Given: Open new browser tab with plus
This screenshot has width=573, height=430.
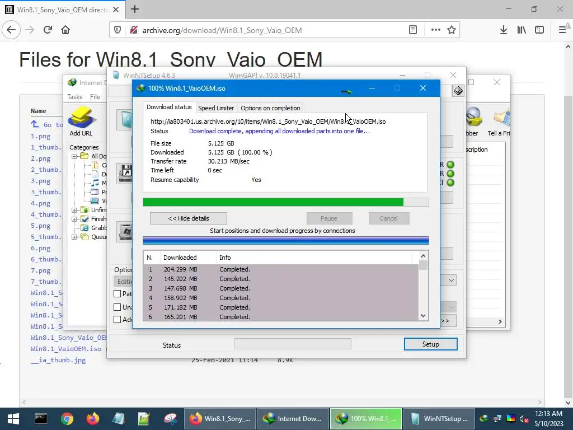Looking at the screenshot, I should 135,9.
